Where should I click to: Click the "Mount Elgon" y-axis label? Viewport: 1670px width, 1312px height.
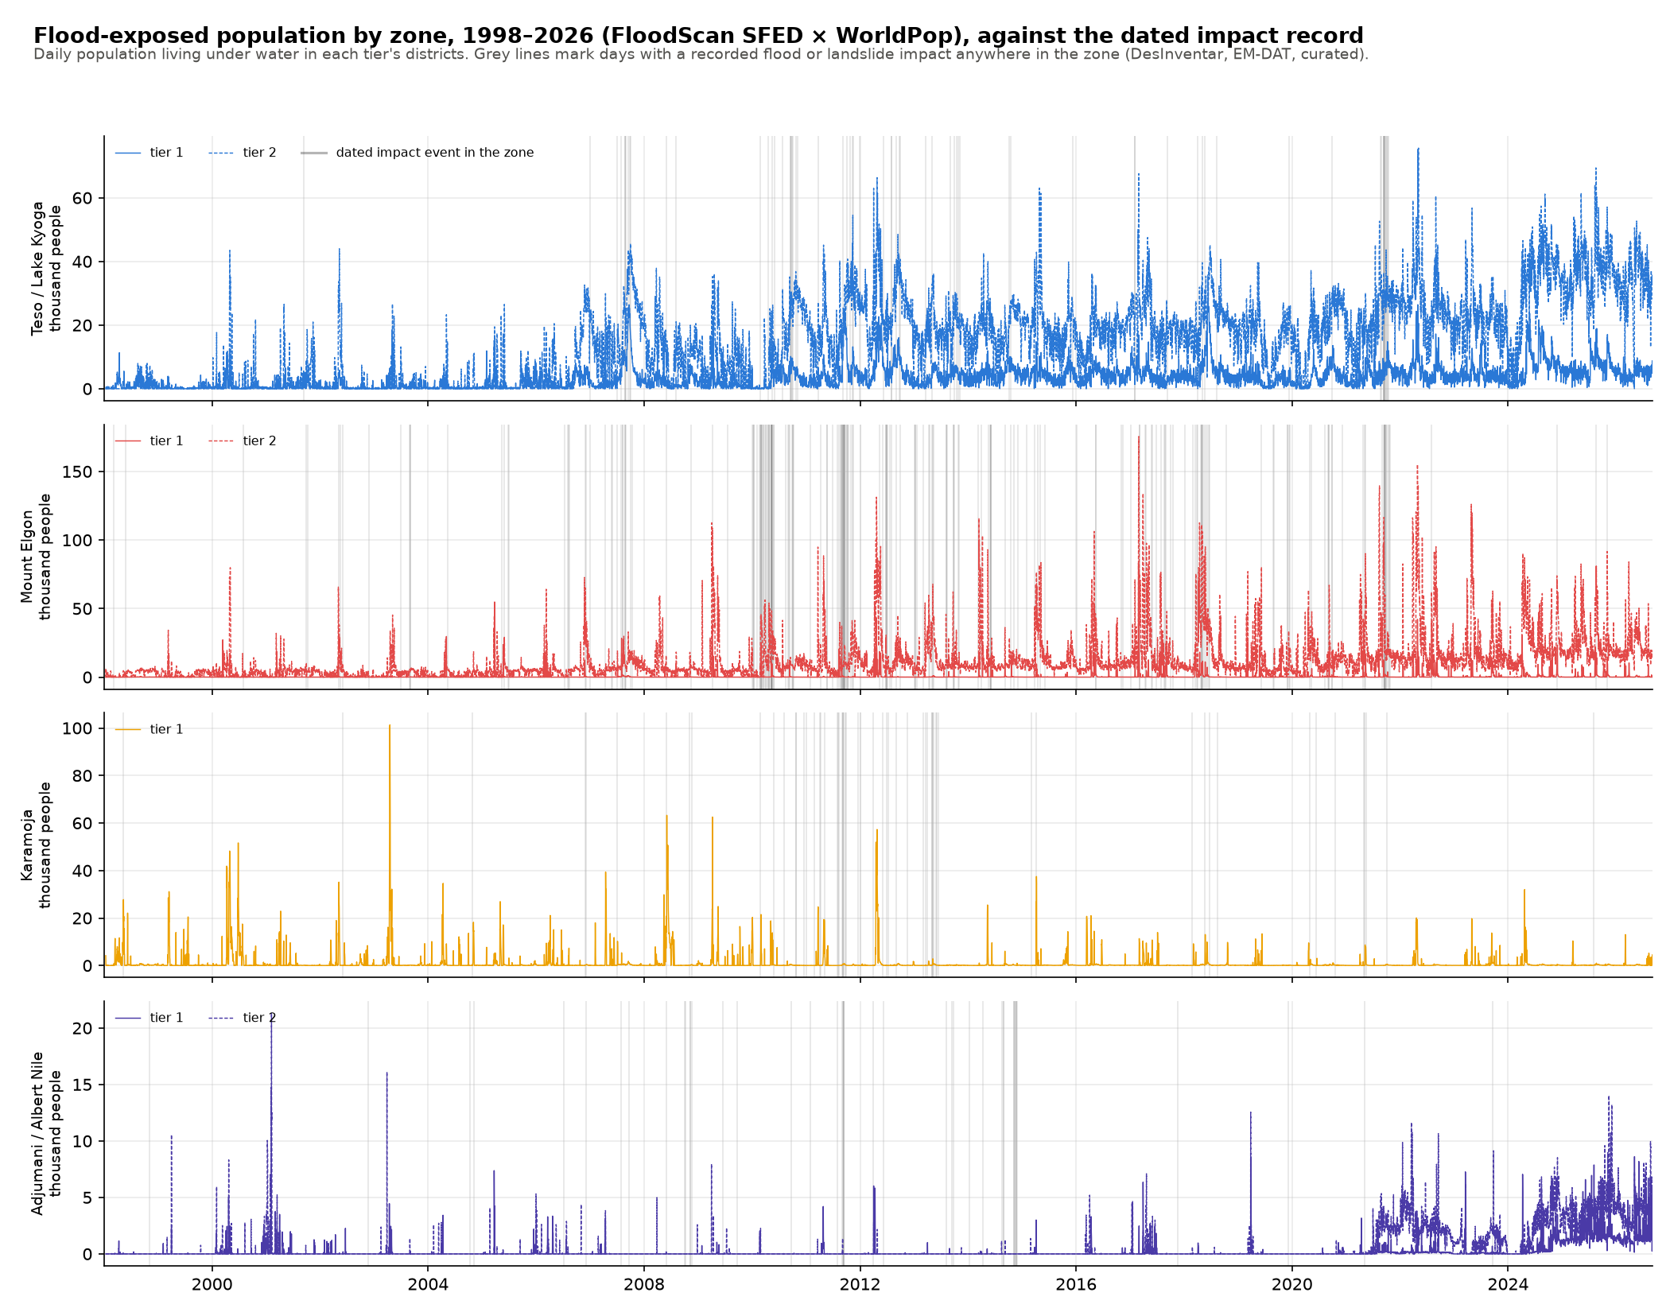[x=27, y=557]
